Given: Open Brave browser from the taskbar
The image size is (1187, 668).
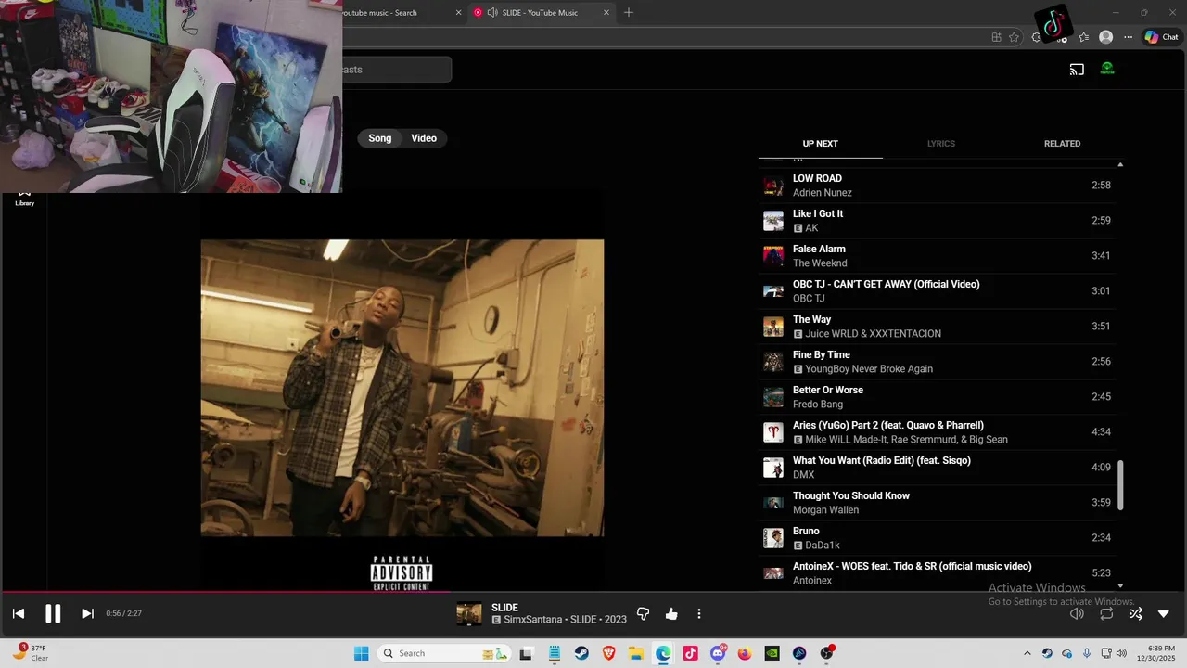Looking at the screenshot, I should click(x=609, y=653).
